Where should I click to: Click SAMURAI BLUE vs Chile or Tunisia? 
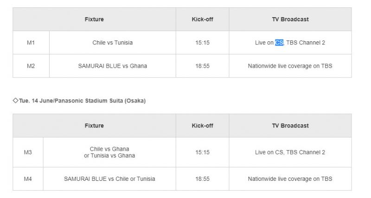point(109,179)
